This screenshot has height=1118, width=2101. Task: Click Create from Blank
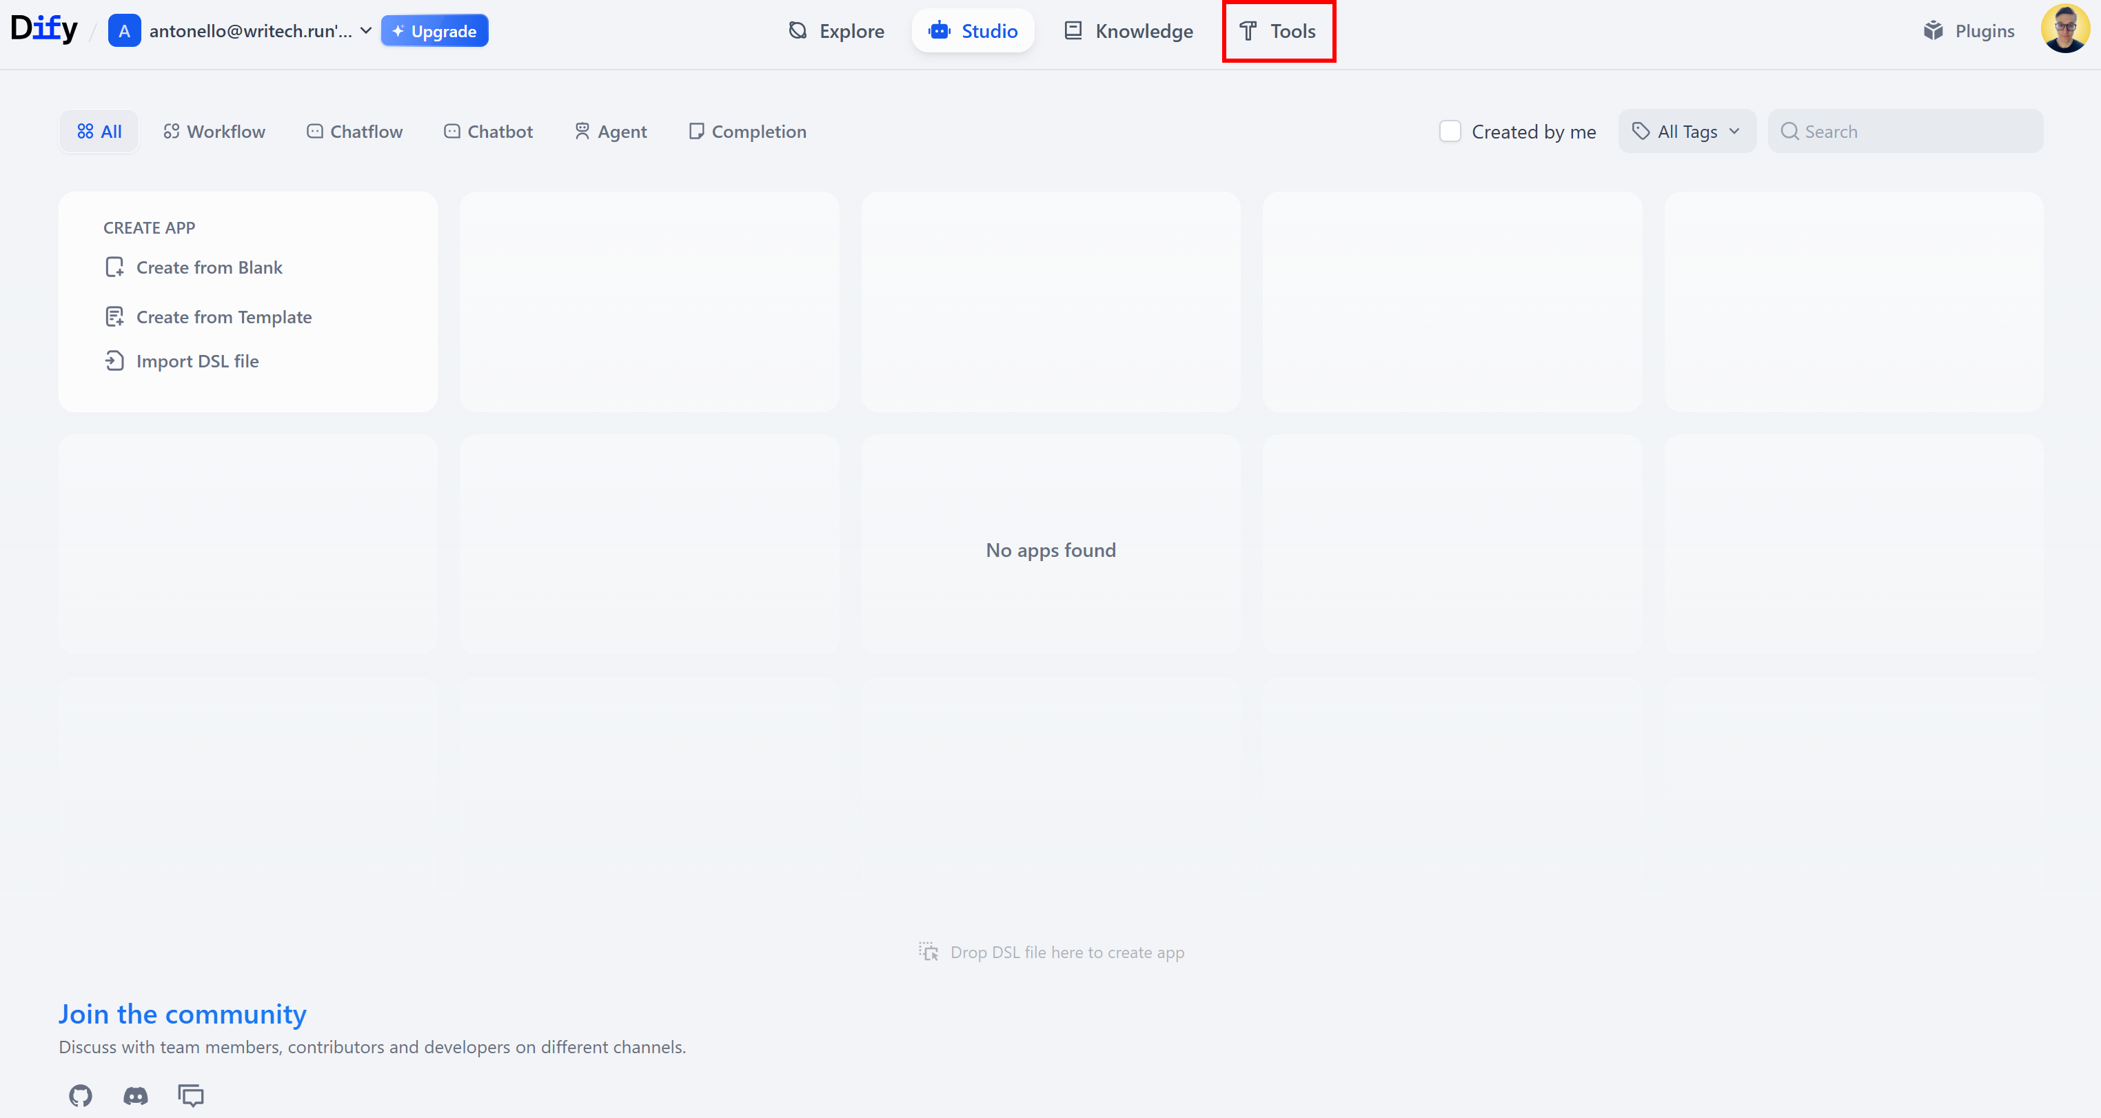click(209, 267)
